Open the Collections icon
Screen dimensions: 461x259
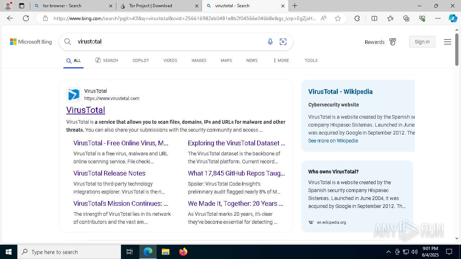pos(406,18)
